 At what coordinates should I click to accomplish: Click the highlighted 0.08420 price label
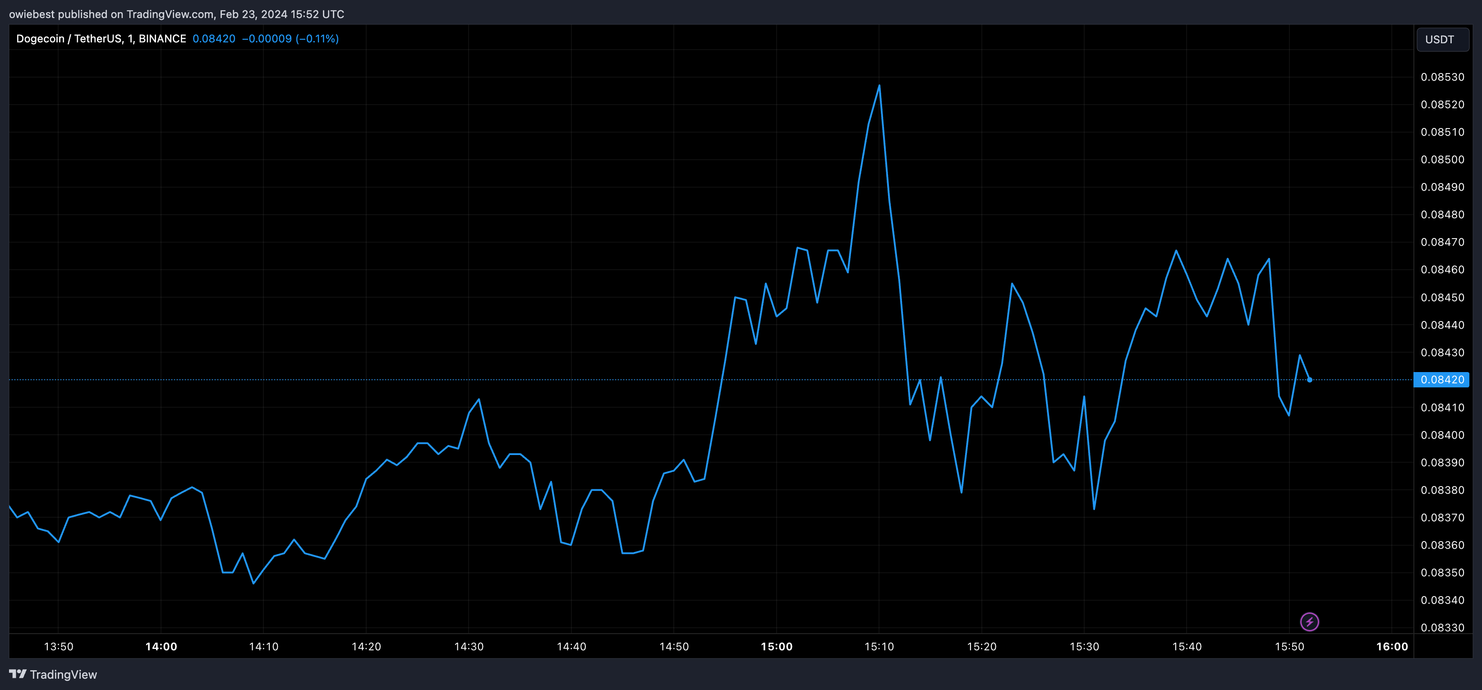point(1442,380)
